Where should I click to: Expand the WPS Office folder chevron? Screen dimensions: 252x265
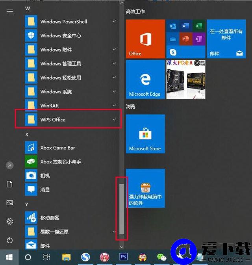[x=115, y=119]
